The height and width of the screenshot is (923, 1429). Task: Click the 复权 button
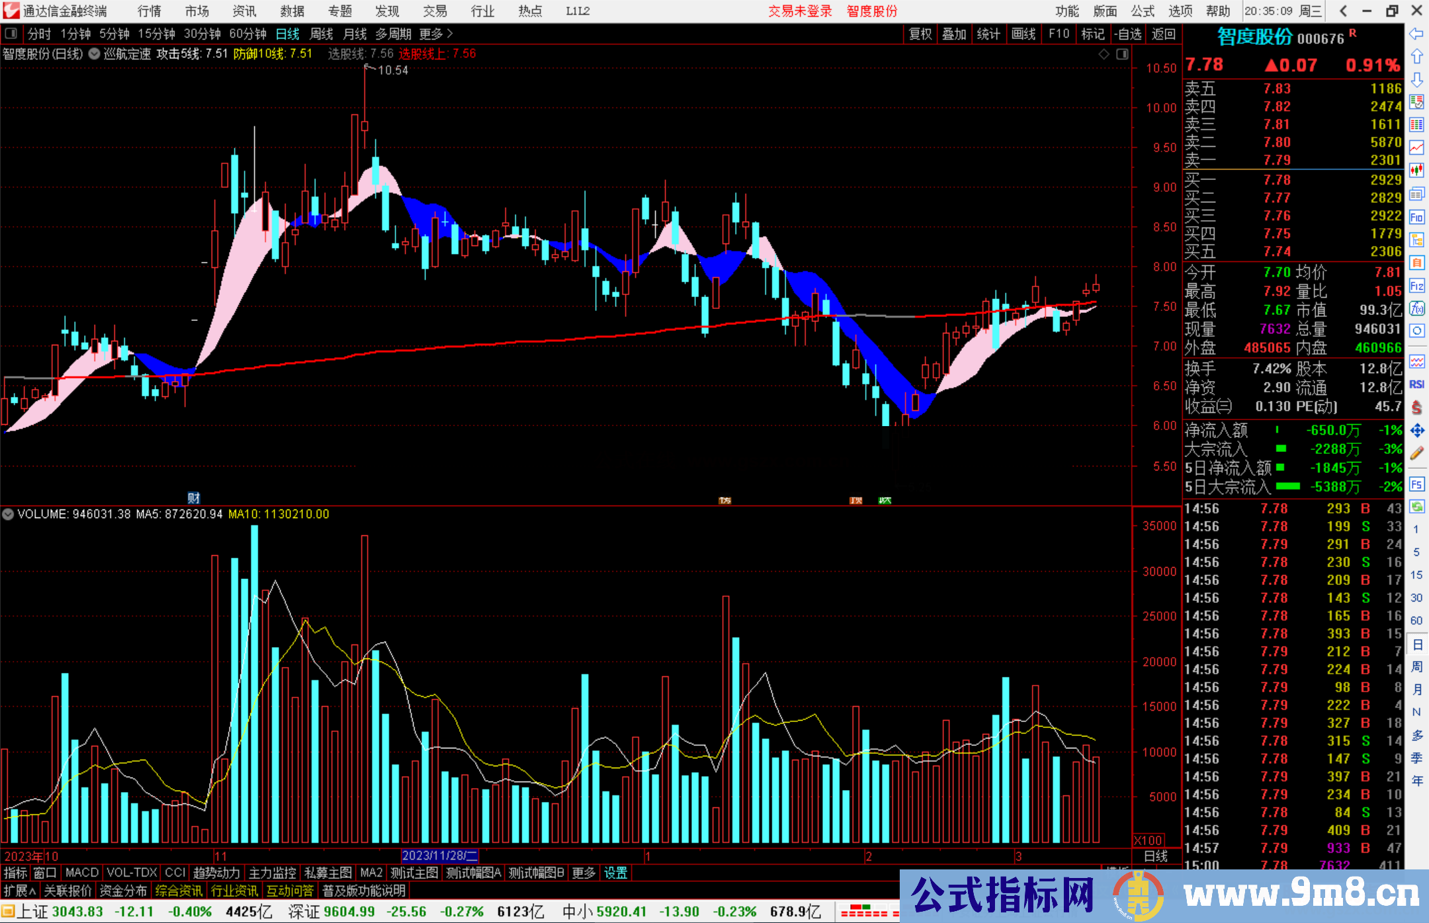coord(920,34)
